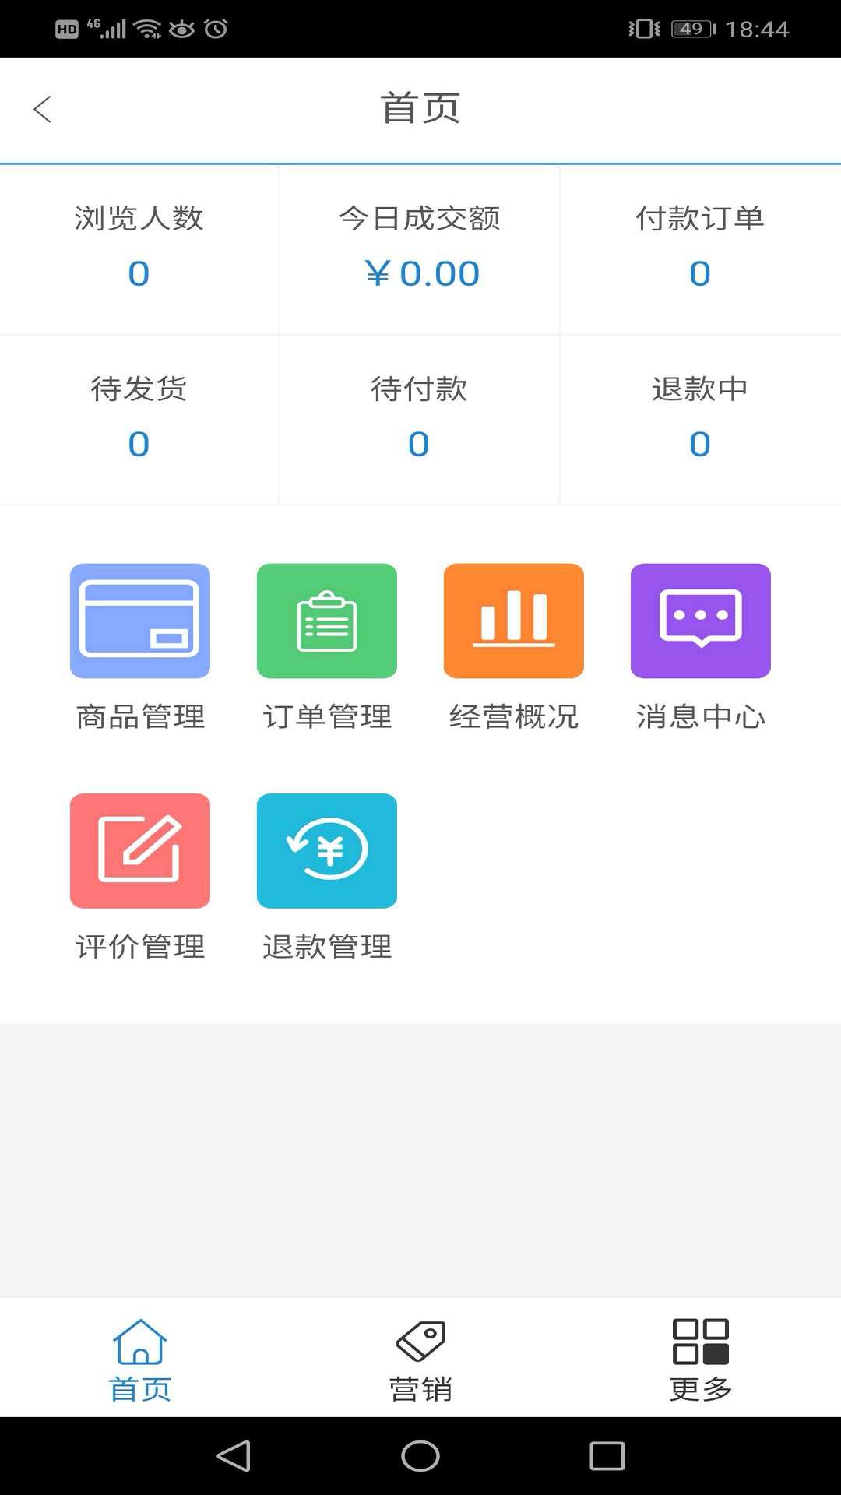Select the 首页 home tab
This screenshot has height=1495, width=841.
coord(140,1359)
